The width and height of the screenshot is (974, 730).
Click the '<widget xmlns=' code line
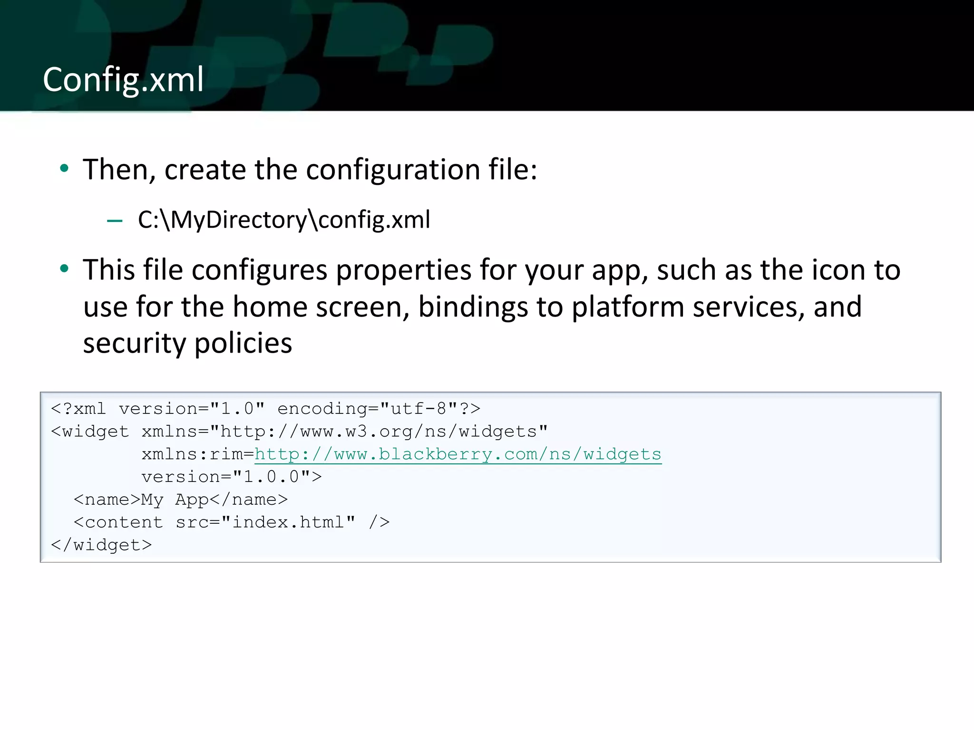click(299, 432)
